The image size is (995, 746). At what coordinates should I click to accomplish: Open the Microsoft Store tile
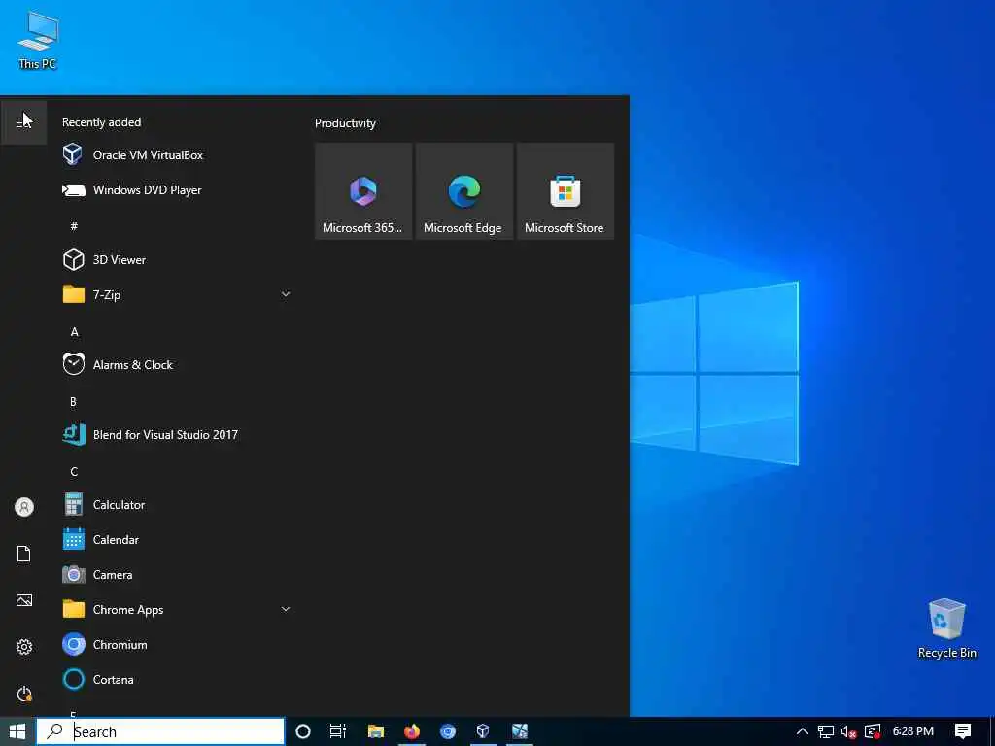pyautogui.click(x=565, y=191)
